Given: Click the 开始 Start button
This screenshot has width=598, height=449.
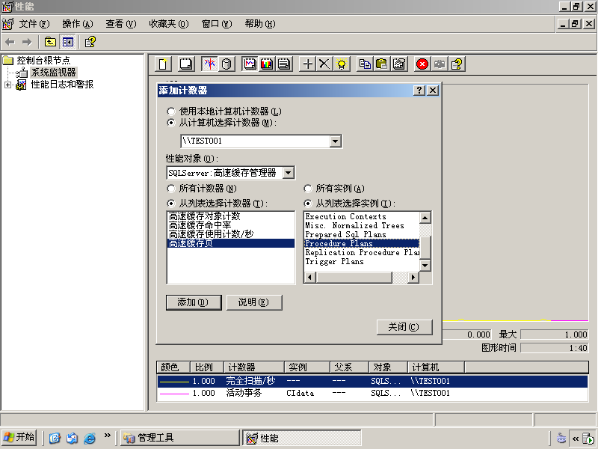Looking at the screenshot, I should (x=19, y=438).
